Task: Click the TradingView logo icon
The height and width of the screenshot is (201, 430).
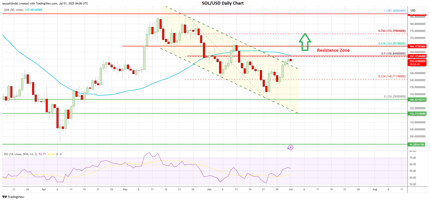Action: (5, 197)
